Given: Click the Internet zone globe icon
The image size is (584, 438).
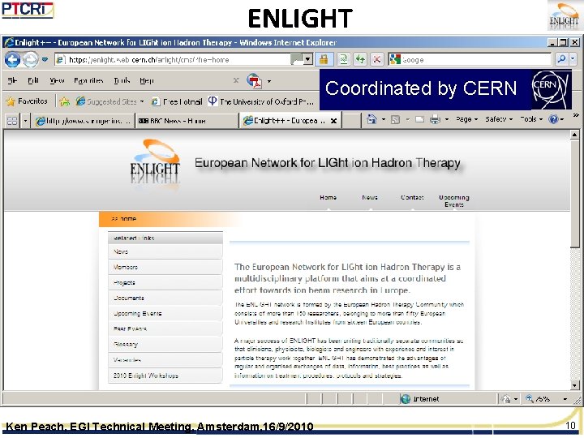Looking at the screenshot, I should pos(406,399).
